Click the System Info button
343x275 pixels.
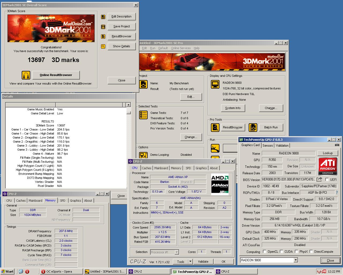tap(233, 108)
